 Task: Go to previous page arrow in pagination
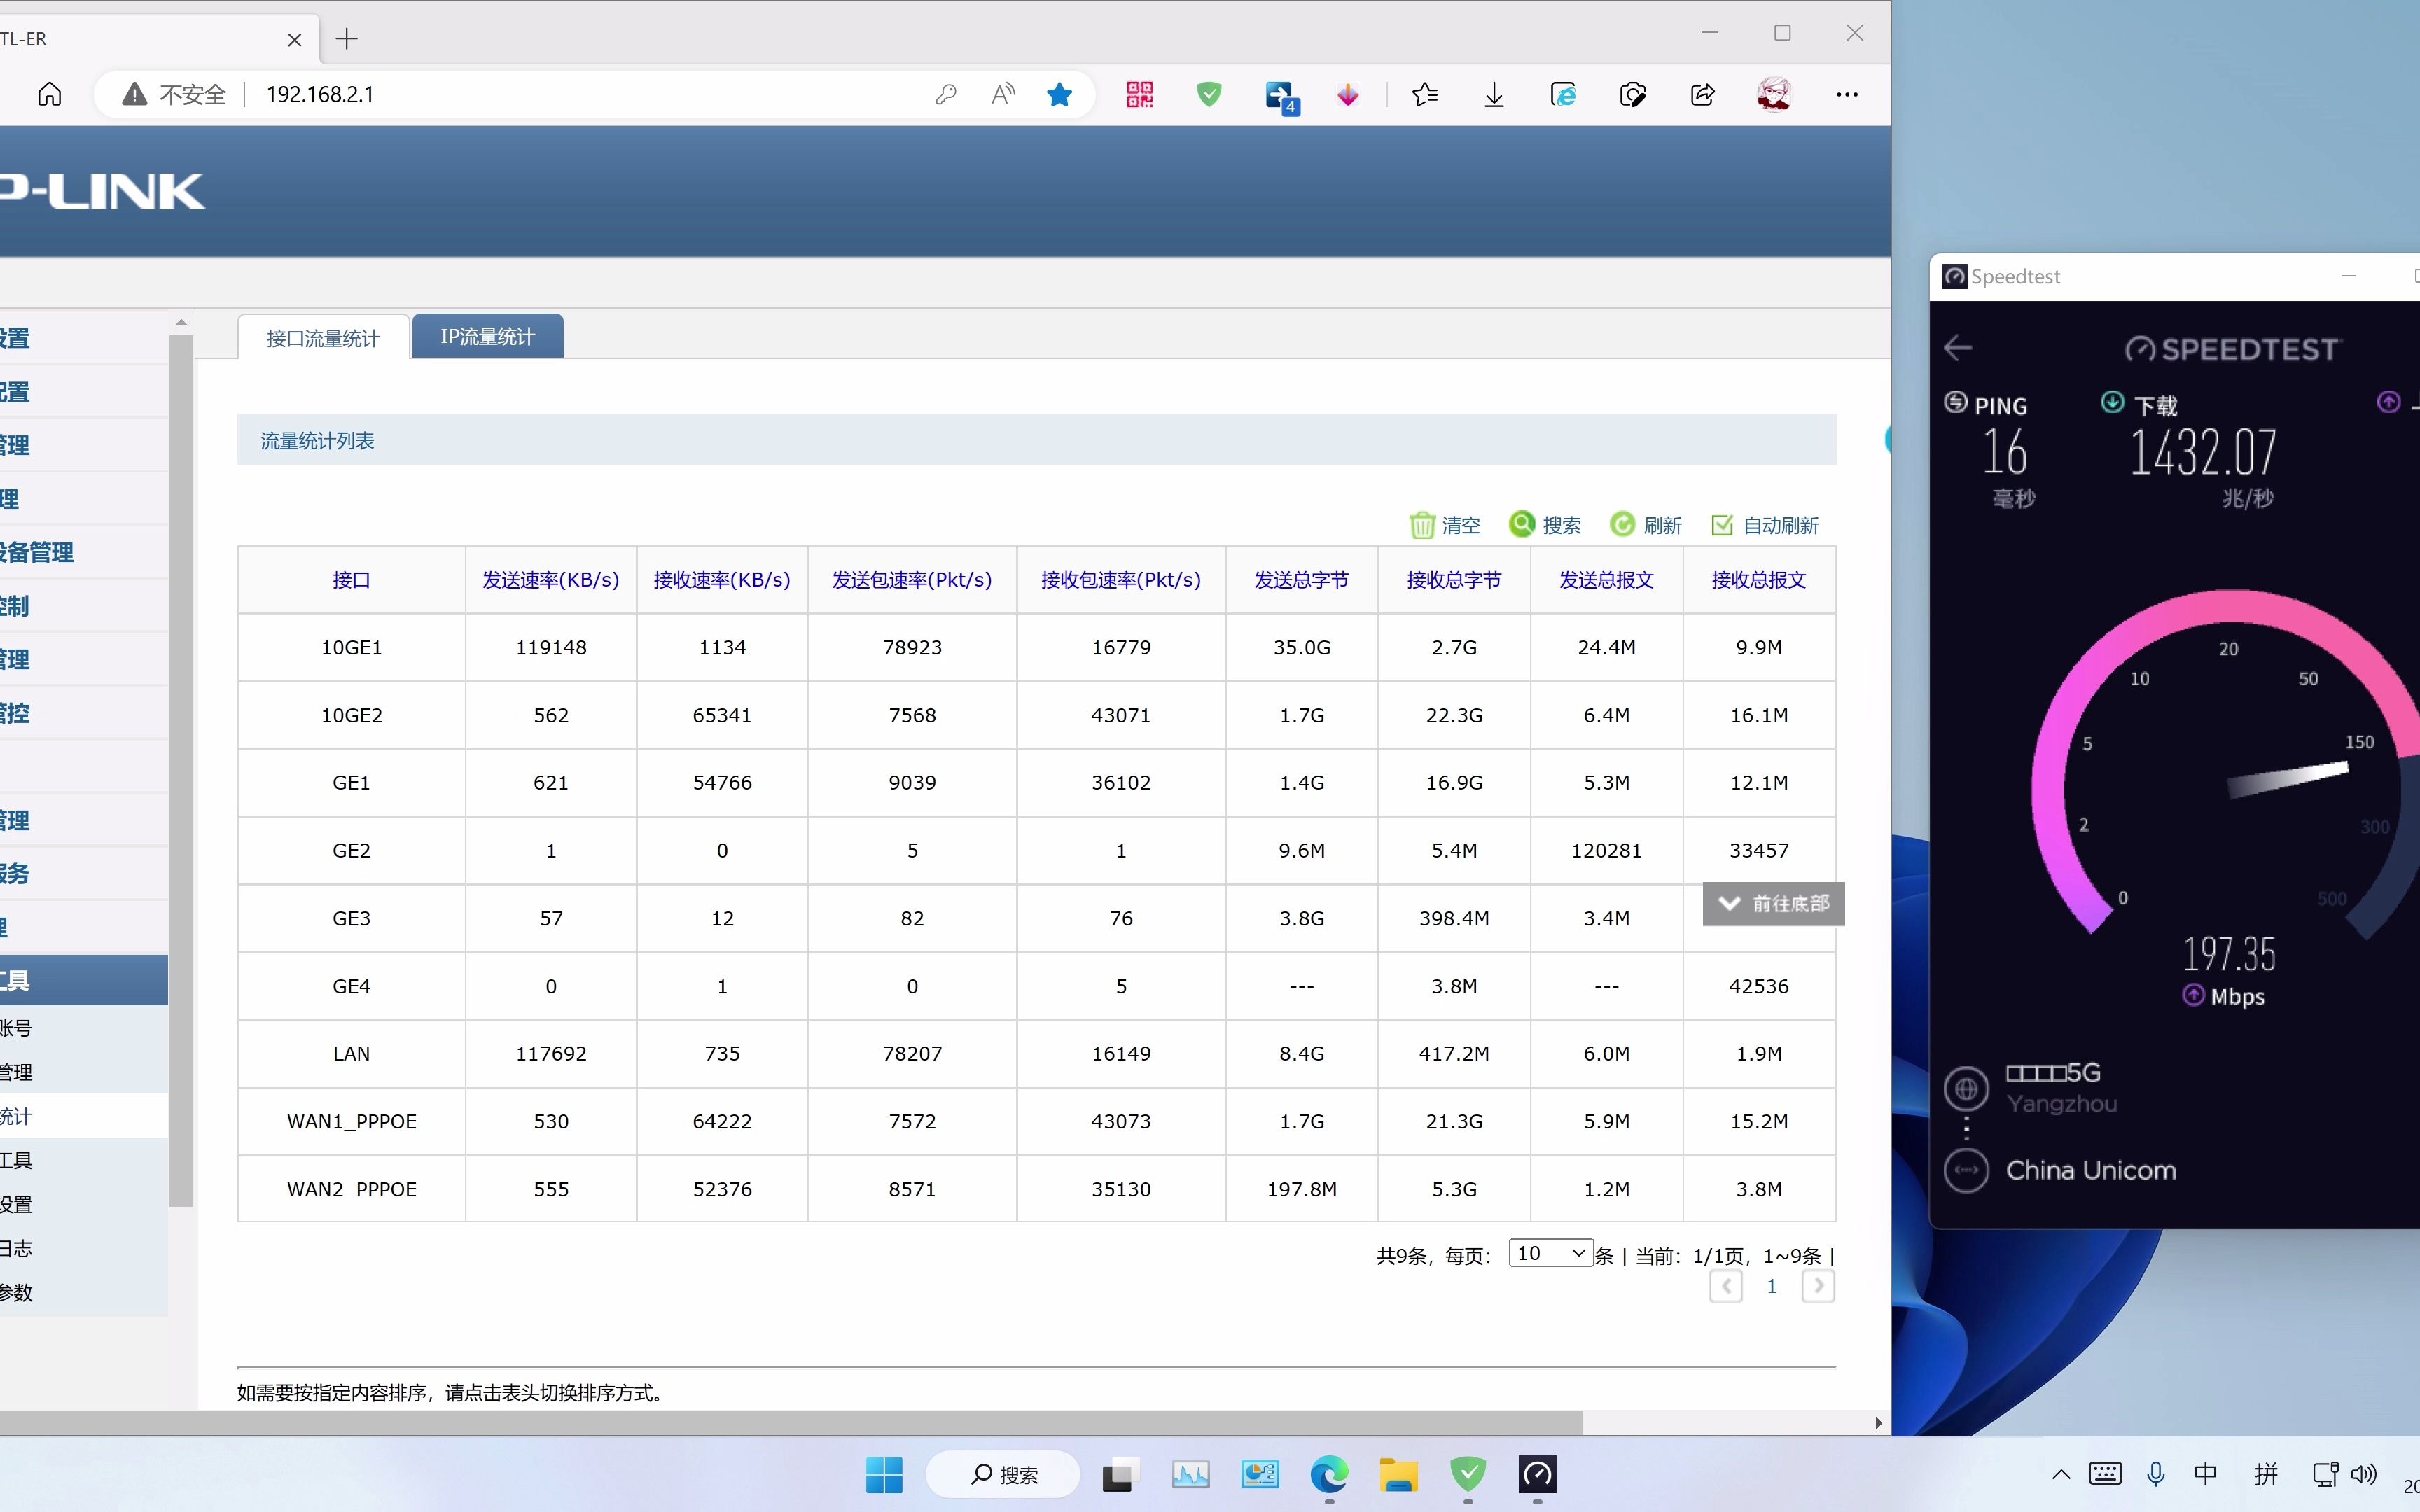point(1726,1286)
